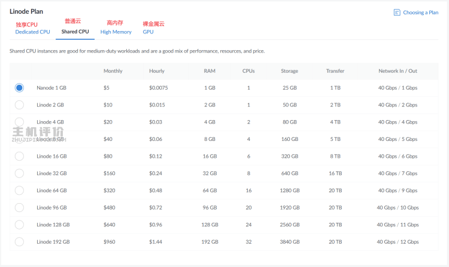
Task: Click the $320 monthly price
Action: click(109, 191)
